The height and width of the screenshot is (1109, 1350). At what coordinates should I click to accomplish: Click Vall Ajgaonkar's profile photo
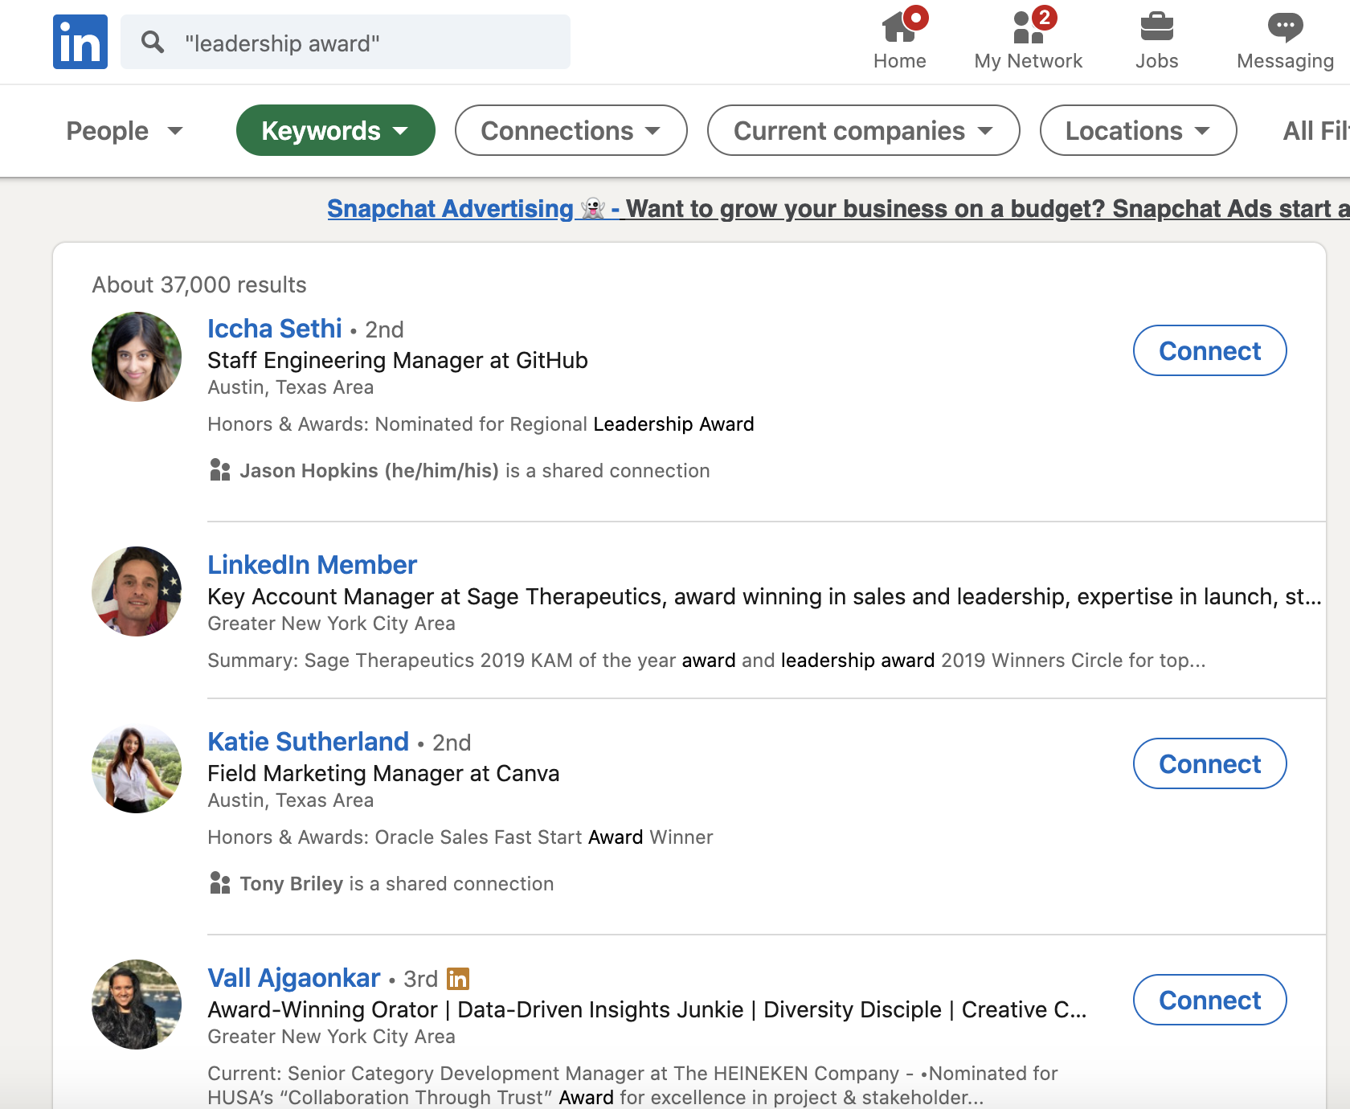click(x=137, y=1005)
